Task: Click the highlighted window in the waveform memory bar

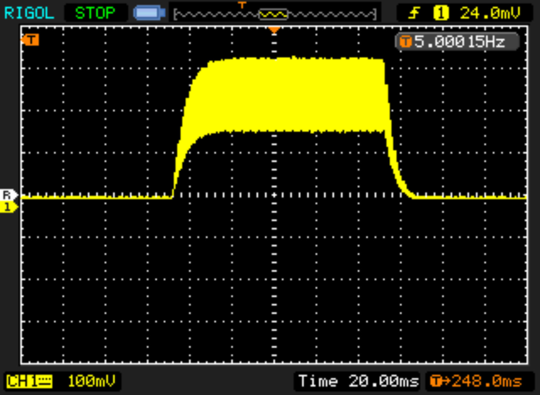Action: pos(273,14)
